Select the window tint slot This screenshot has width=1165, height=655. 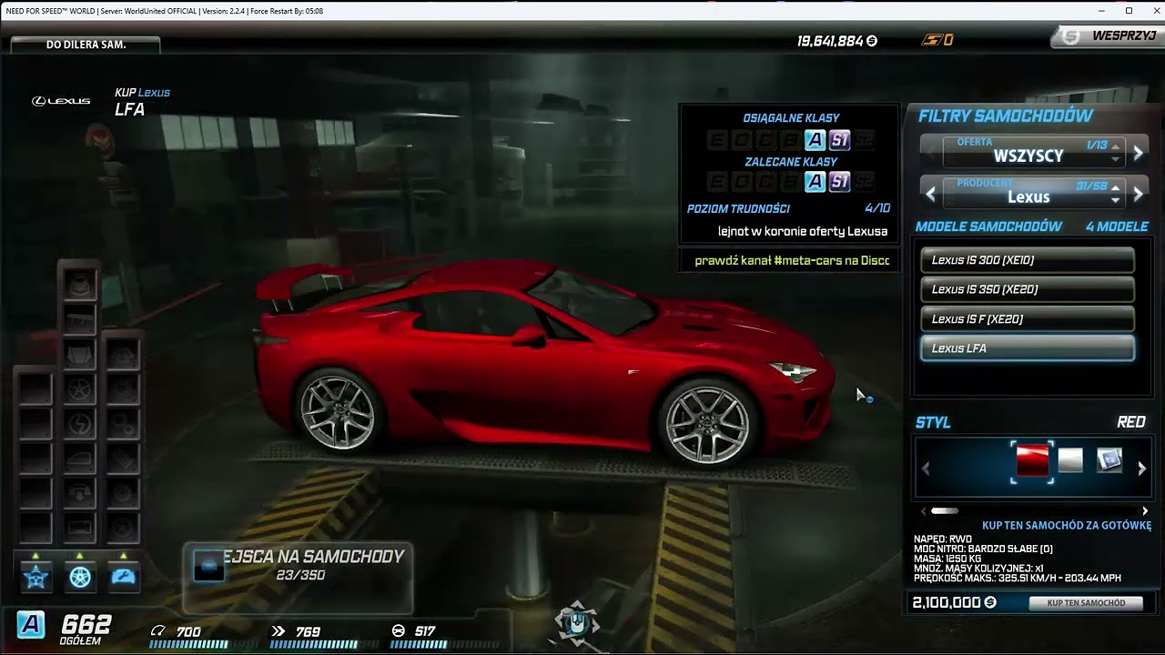coord(80,458)
